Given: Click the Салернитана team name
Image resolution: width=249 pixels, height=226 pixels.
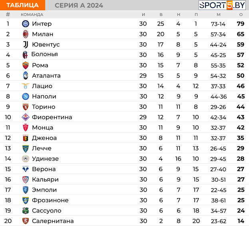Looking at the screenshot, I should coord(53,221).
